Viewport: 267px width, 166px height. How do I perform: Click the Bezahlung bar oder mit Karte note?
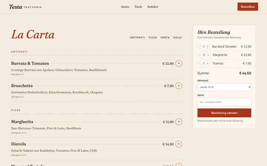coord(220,121)
